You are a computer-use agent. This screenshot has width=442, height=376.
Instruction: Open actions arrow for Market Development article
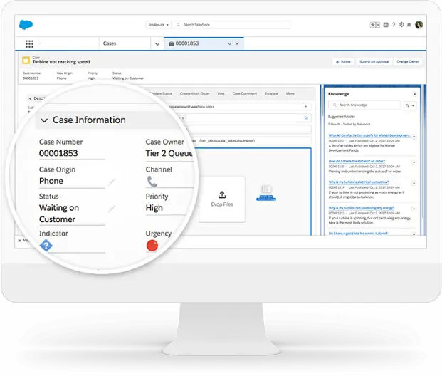click(414, 137)
